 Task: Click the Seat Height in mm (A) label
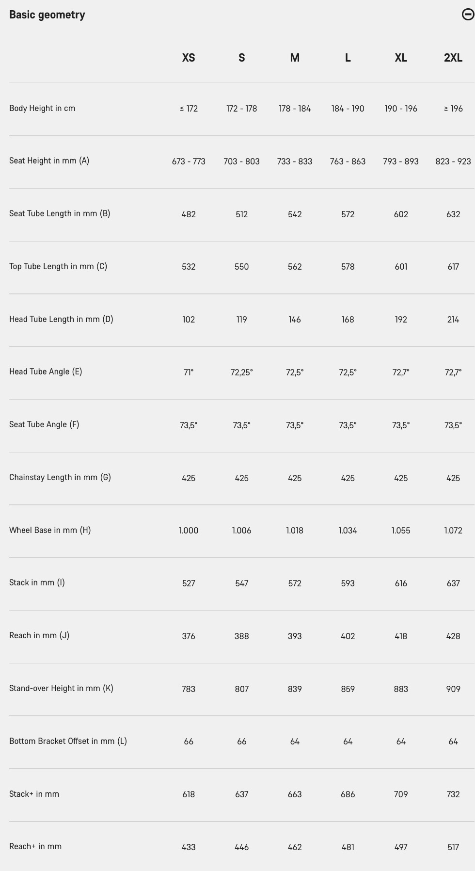click(49, 161)
